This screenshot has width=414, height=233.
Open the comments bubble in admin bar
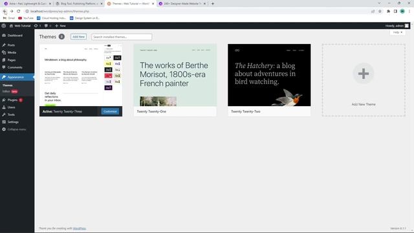tap(48, 26)
